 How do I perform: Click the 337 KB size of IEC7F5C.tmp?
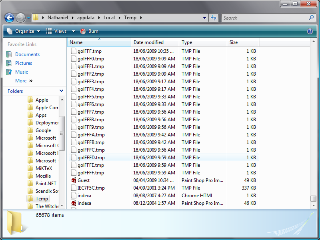coord(249,188)
